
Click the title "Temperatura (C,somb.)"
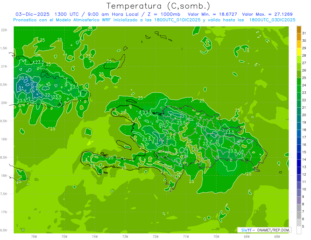pyautogui.click(x=158, y=6)
